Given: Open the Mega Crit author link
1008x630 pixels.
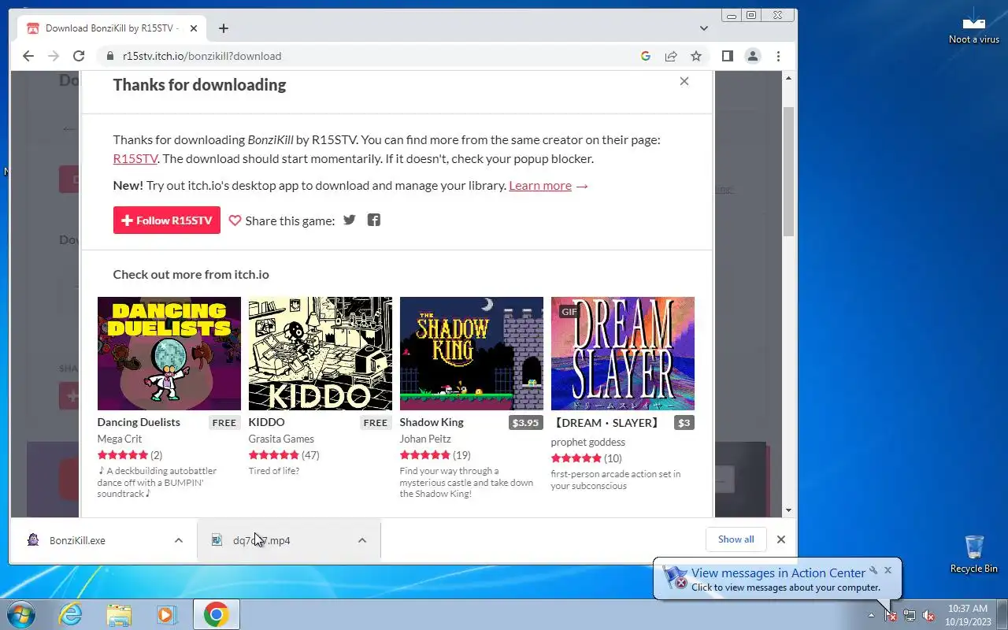Looking at the screenshot, I should pos(120,439).
